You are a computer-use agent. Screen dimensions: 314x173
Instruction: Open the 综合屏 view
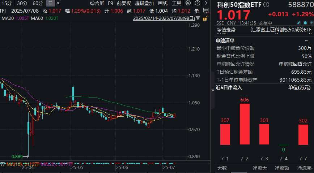pyautogui.click(x=97, y=3)
